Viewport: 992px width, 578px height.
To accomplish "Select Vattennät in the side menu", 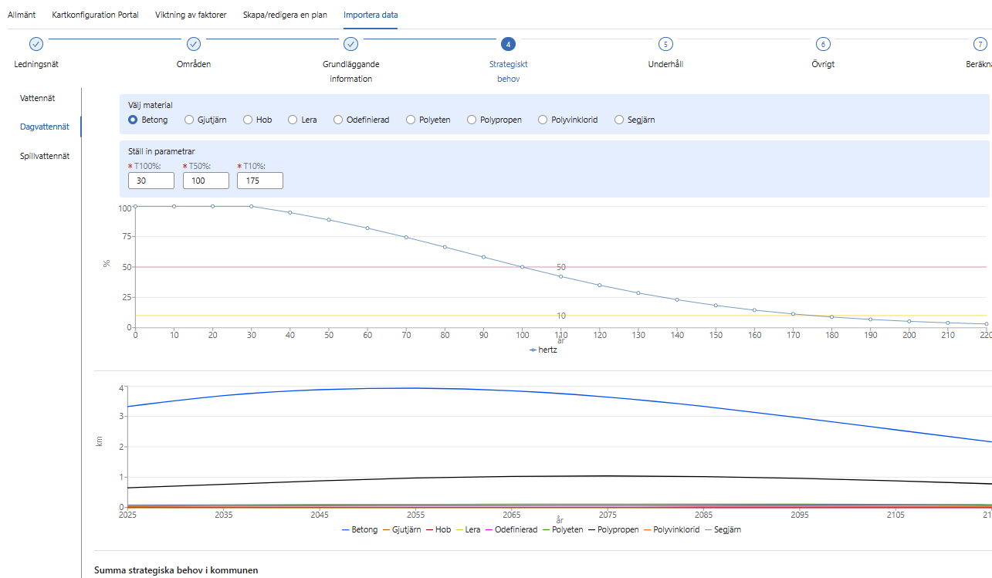I will tap(37, 98).
